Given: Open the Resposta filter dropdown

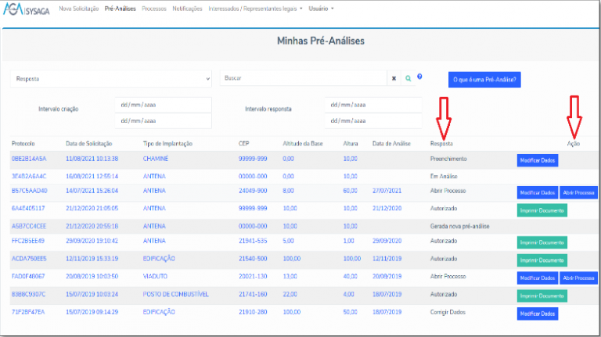Looking at the screenshot, I should tap(111, 79).
